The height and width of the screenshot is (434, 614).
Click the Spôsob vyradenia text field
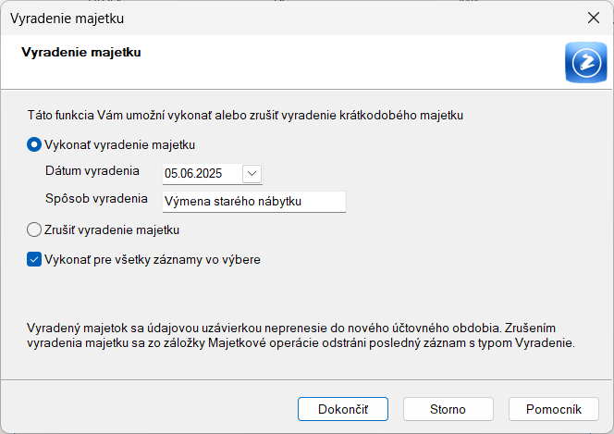[254, 202]
